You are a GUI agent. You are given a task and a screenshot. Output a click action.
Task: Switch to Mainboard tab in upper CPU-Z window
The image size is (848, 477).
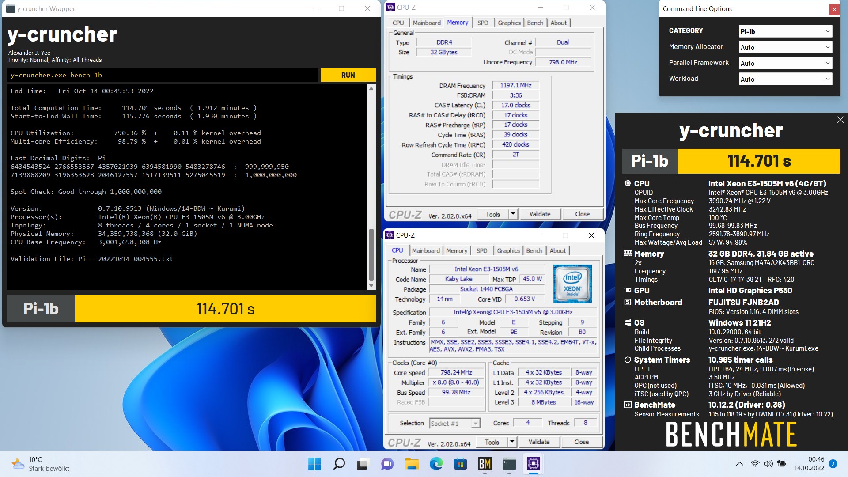pos(427,23)
